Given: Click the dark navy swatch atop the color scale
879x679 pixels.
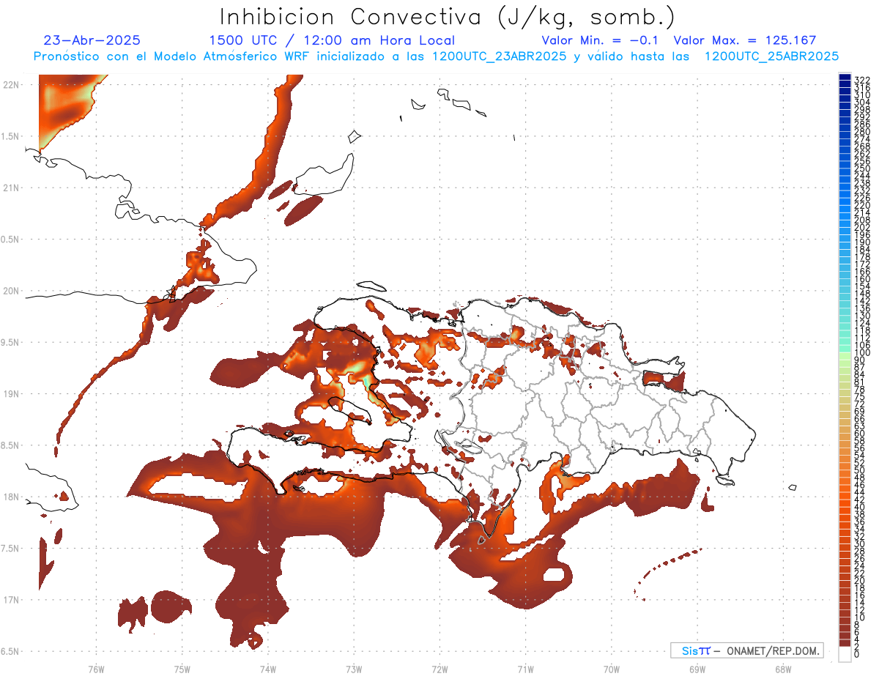Looking at the screenshot, I should click(845, 77).
